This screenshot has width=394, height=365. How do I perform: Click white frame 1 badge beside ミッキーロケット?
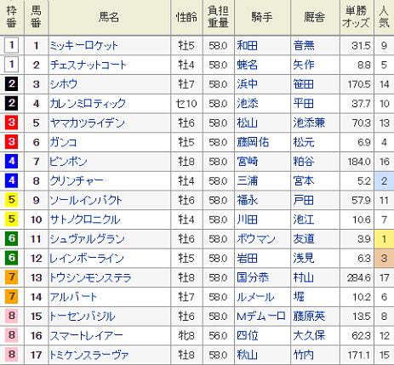[x=11, y=45]
